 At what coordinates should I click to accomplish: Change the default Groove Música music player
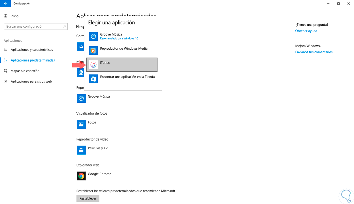[93, 98]
